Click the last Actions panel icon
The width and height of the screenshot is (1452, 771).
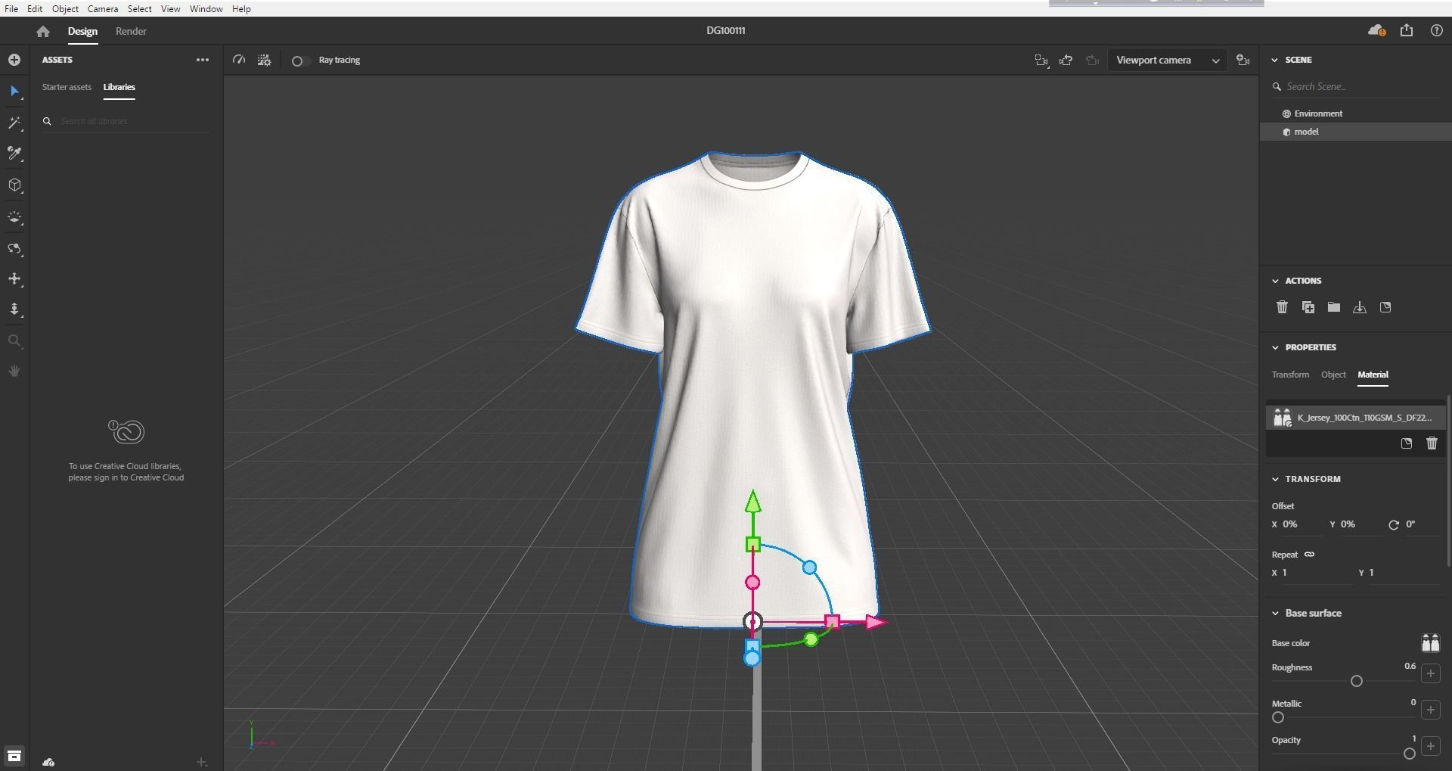1385,307
